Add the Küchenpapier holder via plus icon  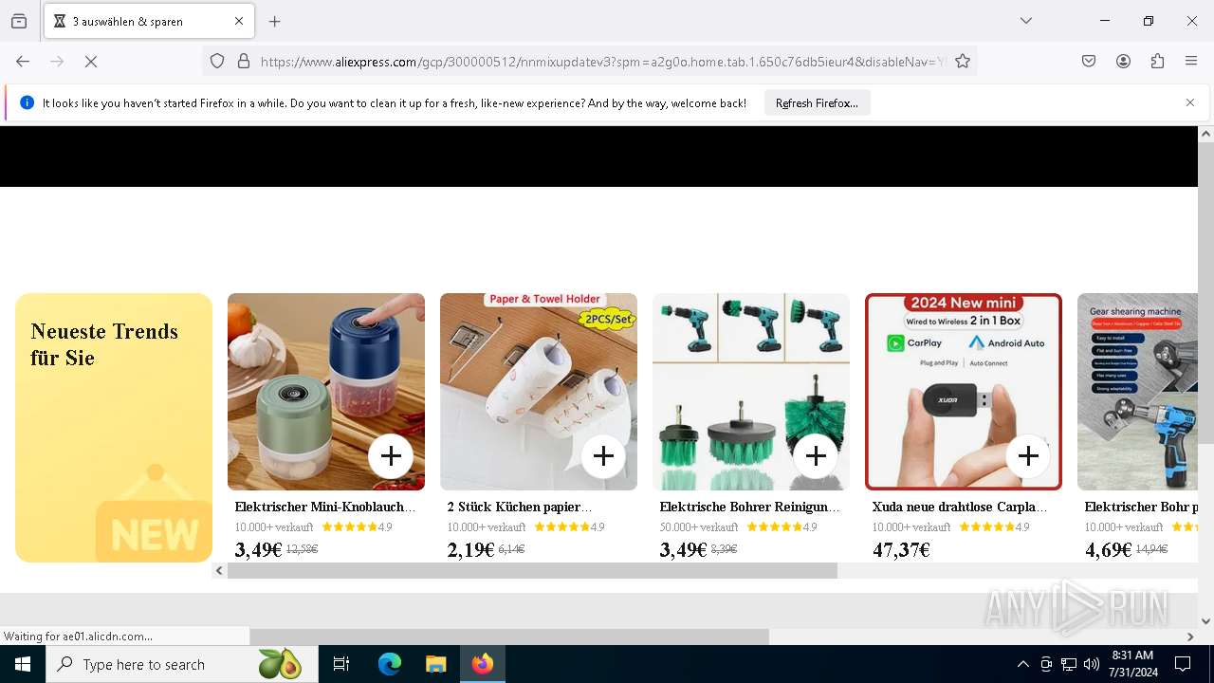coord(603,456)
